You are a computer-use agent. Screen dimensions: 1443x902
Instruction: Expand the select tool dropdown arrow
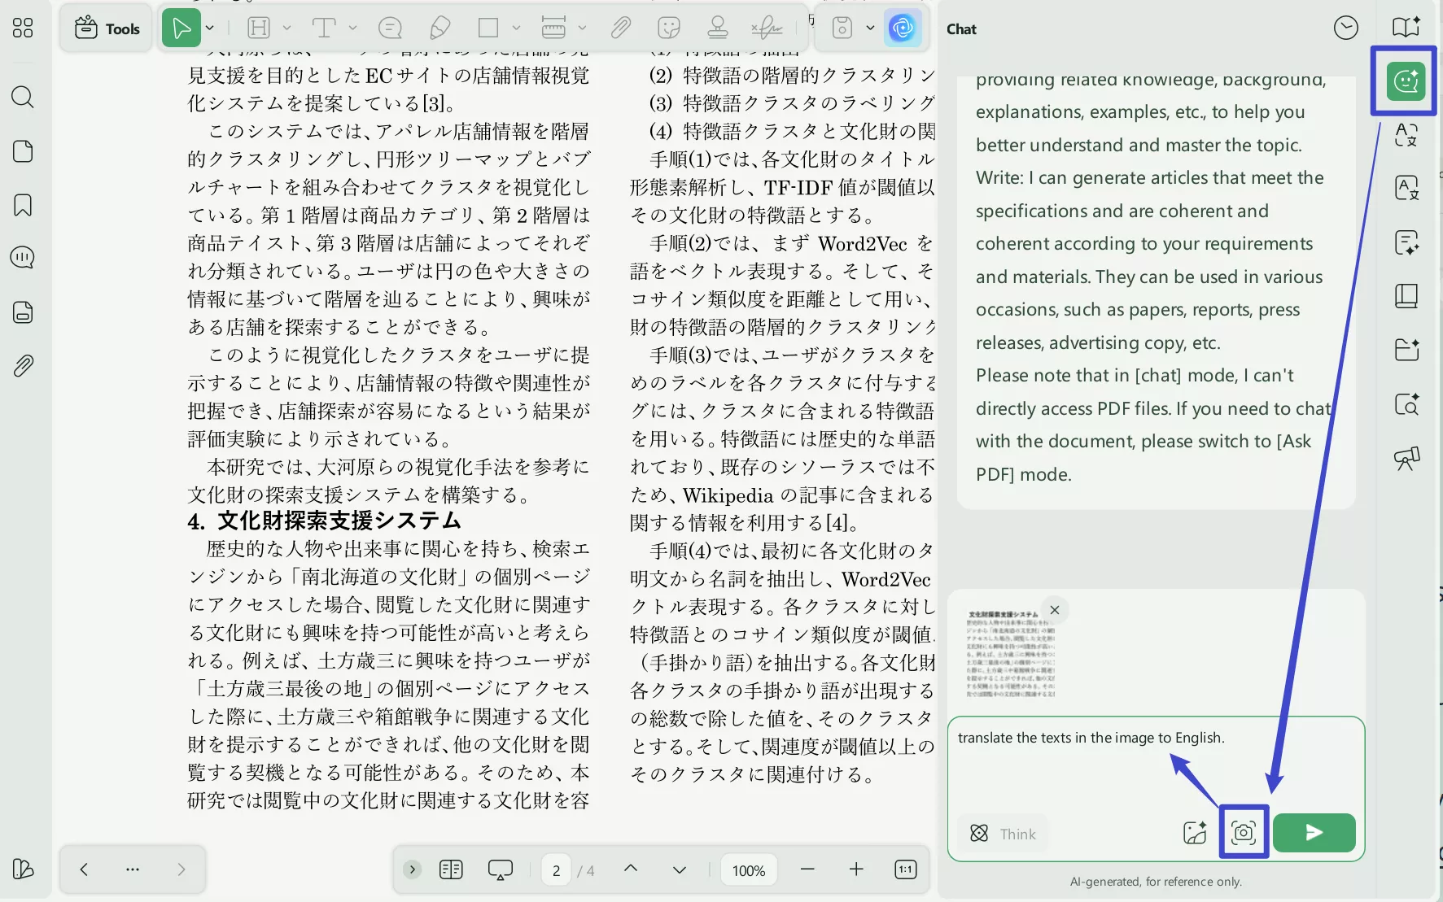pyautogui.click(x=210, y=28)
